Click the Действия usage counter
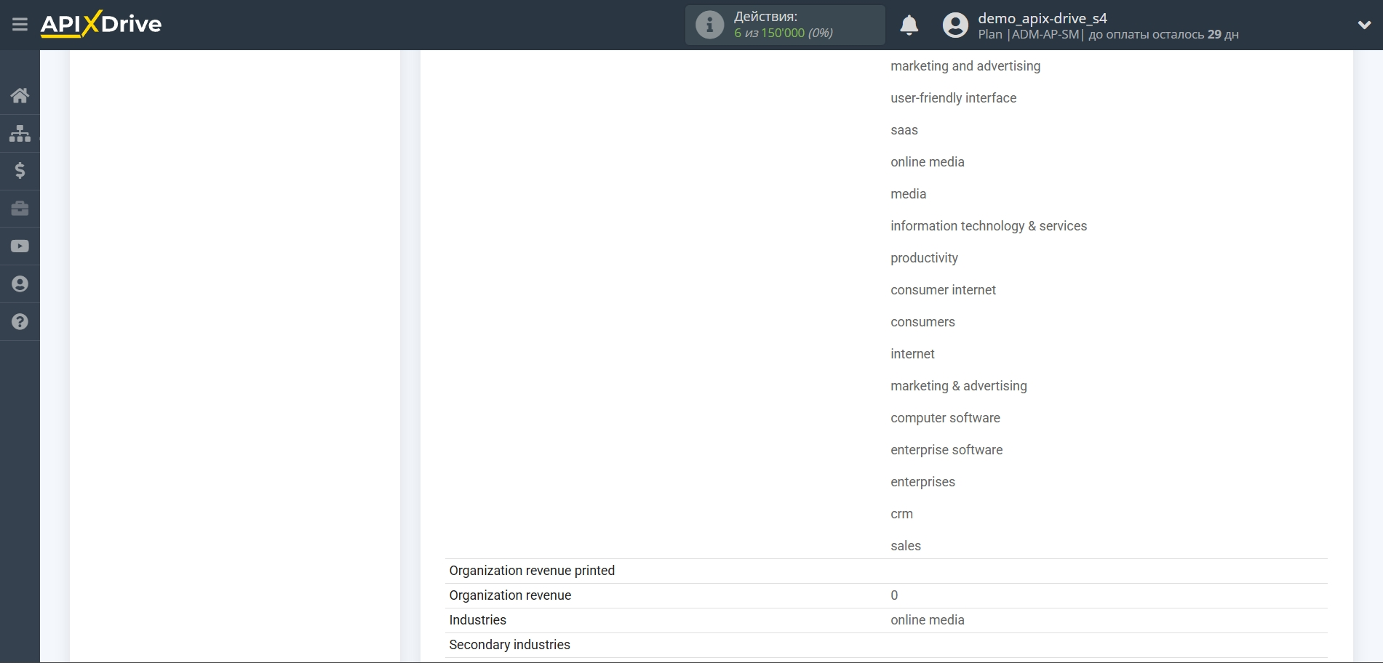 [x=782, y=25]
